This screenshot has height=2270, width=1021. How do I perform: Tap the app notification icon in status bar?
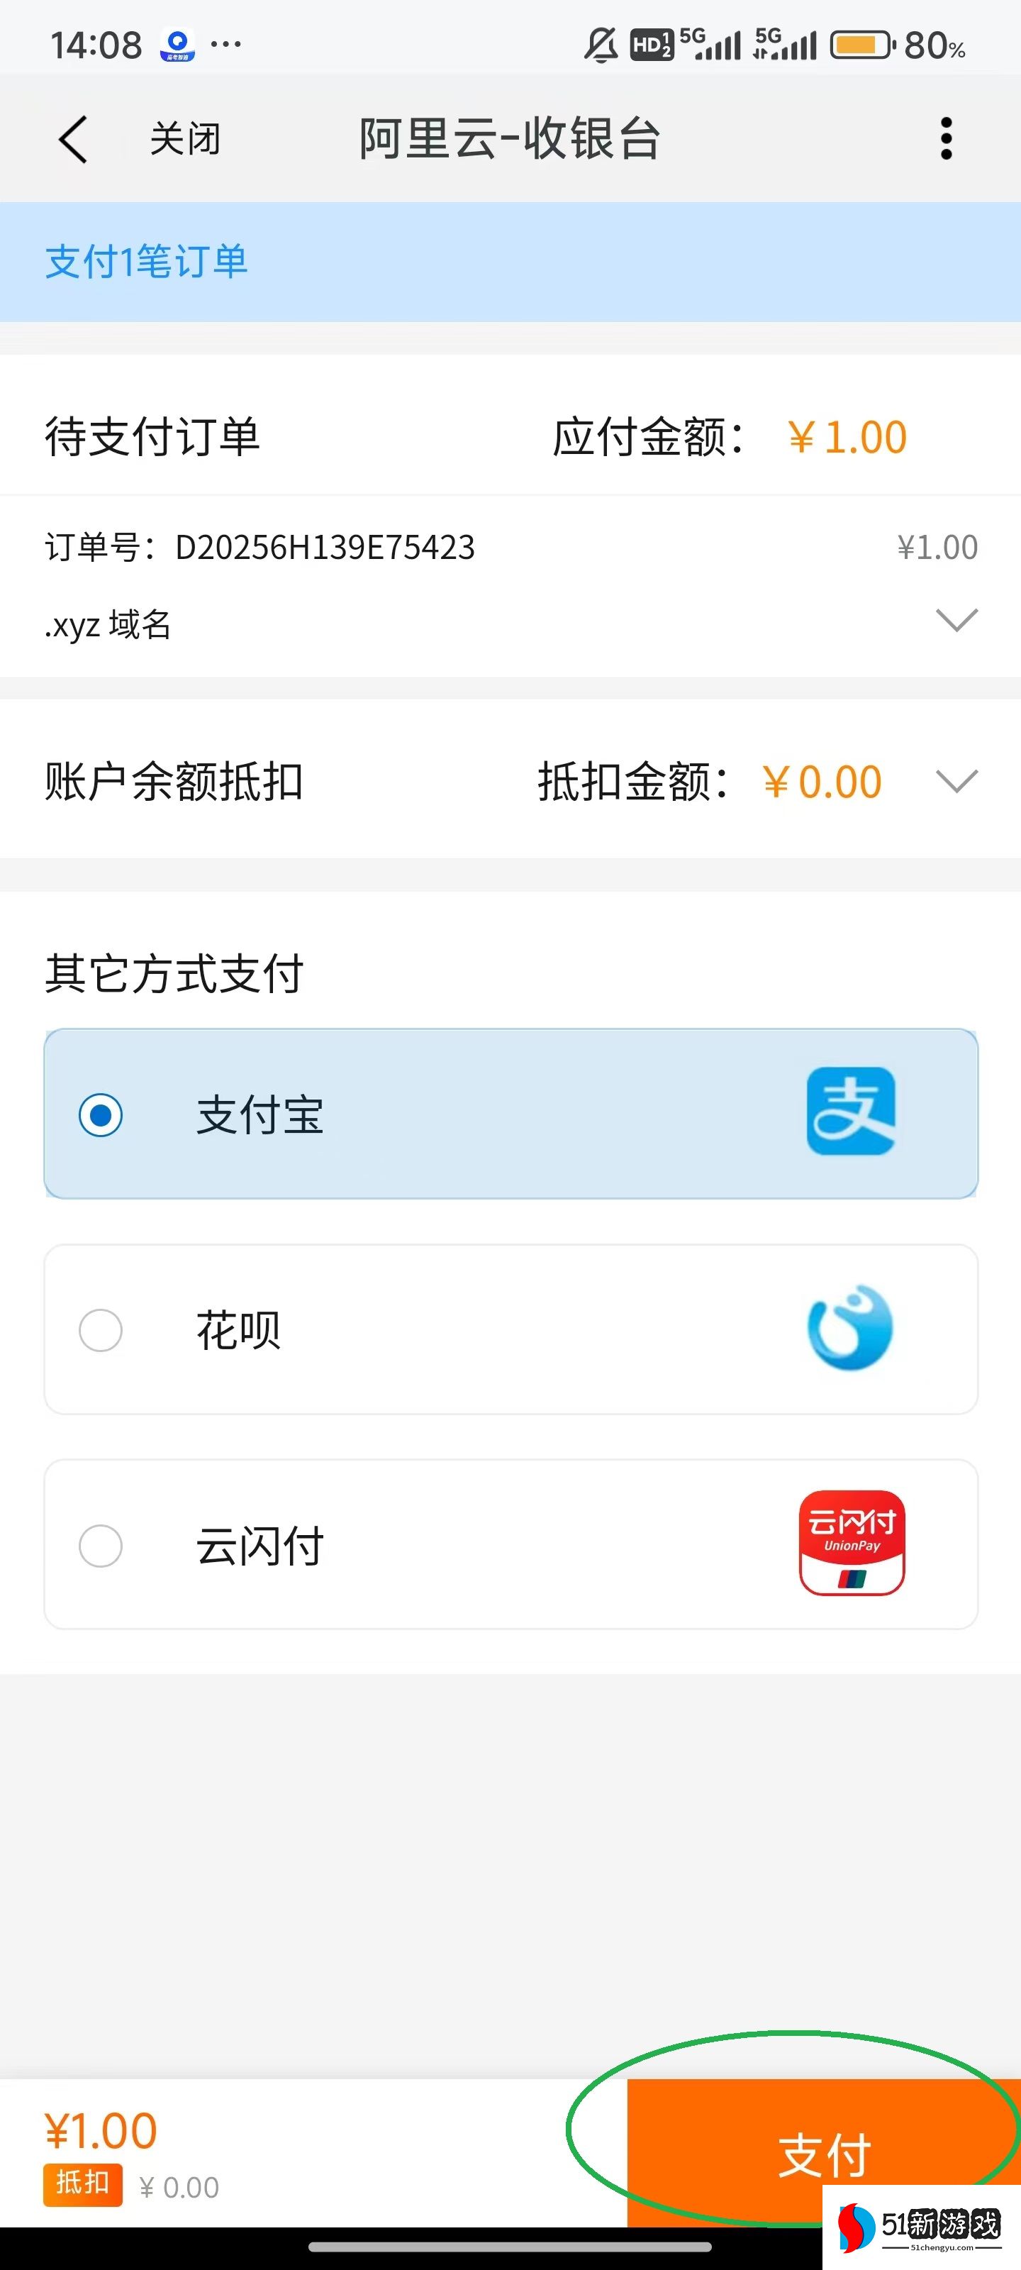[177, 45]
